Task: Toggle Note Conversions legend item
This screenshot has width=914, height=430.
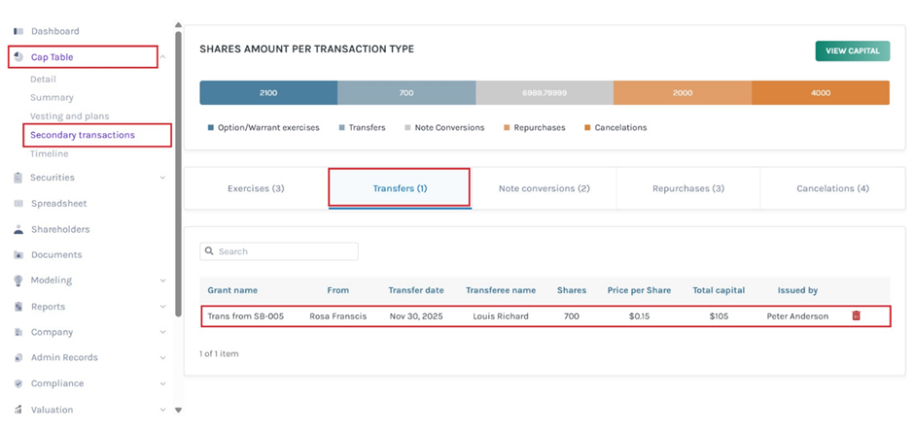Action: pyautogui.click(x=444, y=127)
